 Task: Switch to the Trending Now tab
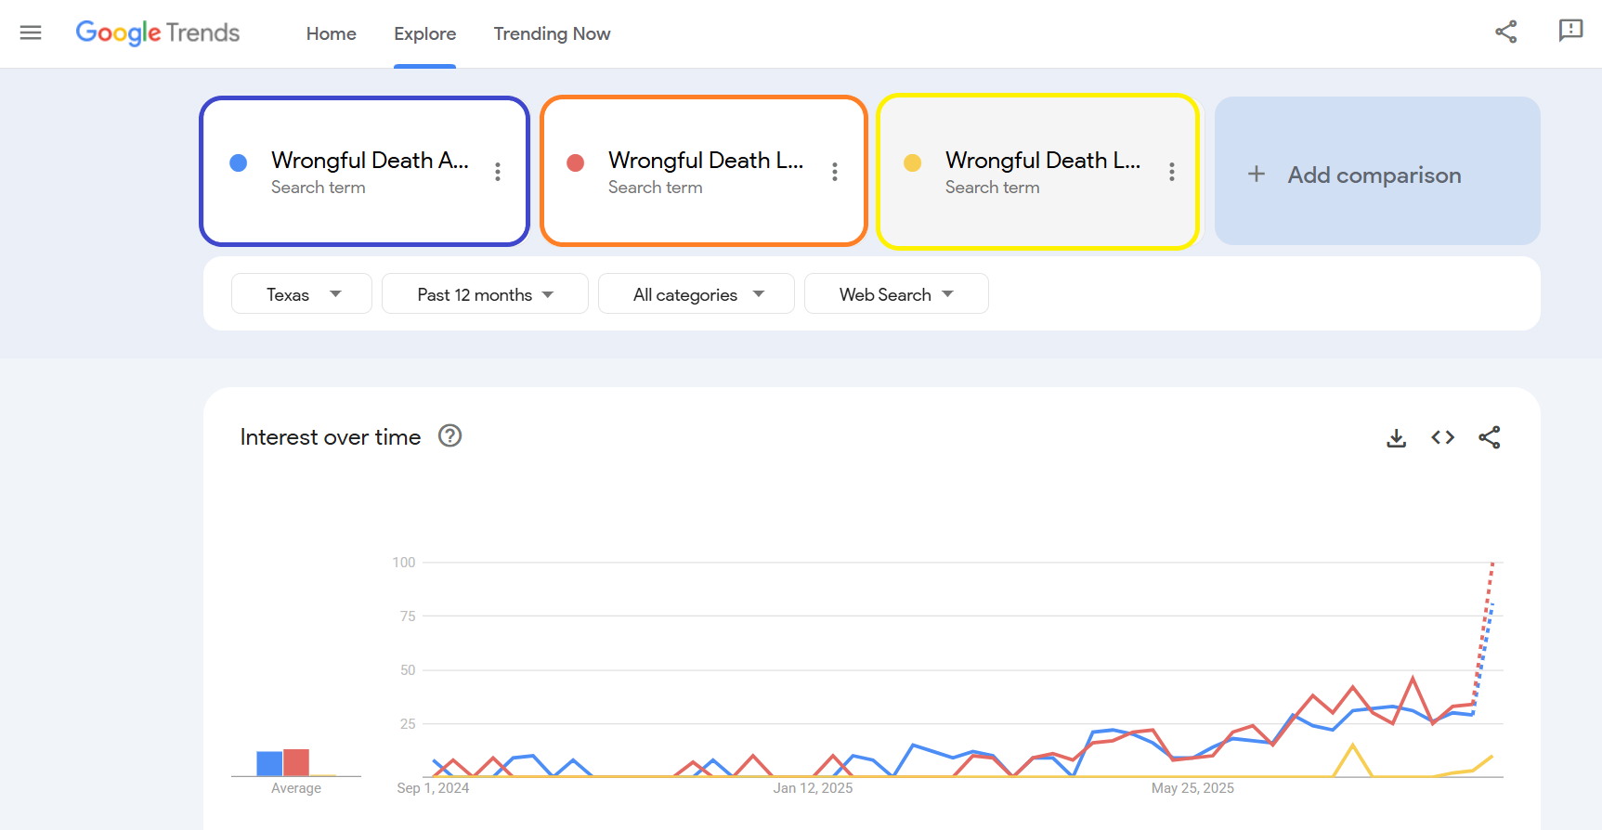click(552, 34)
